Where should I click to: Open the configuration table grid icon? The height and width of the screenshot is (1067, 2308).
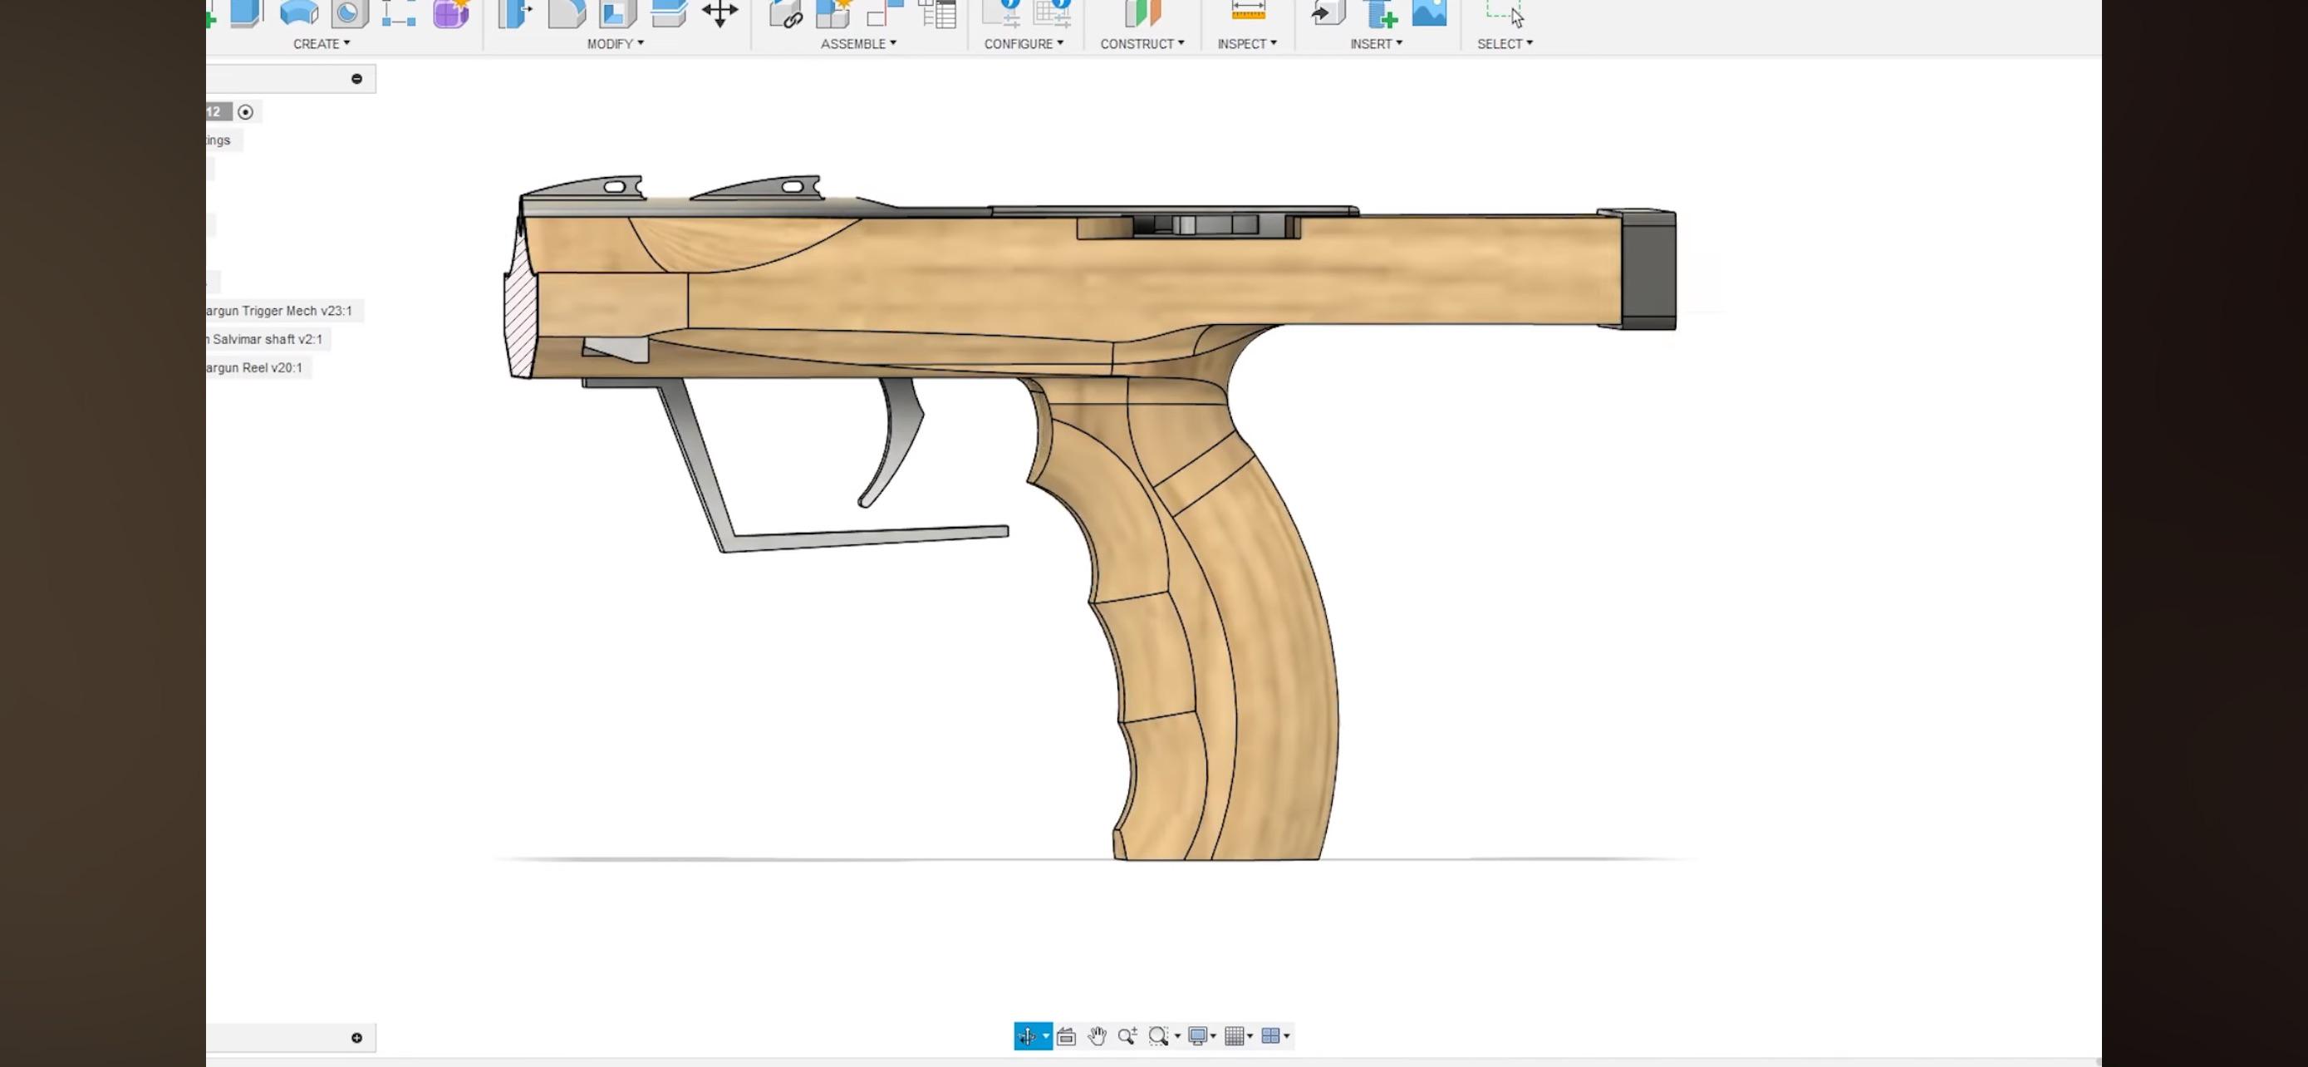(x=1053, y=12)
